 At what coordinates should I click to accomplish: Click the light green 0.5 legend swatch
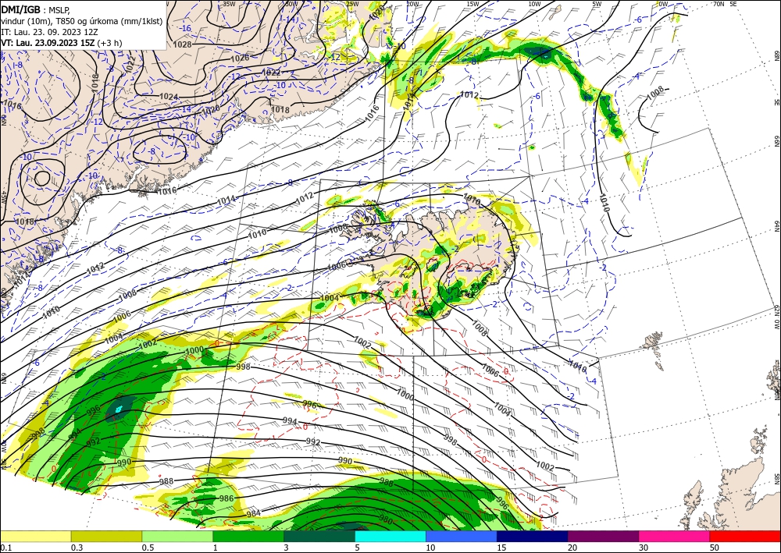point(177,536)
